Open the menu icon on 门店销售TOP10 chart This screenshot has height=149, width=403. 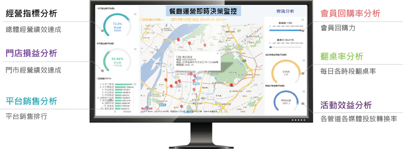135,84
